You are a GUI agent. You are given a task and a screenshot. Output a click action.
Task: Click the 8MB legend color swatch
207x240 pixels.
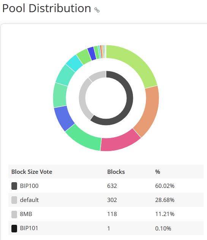pos(14,214)
